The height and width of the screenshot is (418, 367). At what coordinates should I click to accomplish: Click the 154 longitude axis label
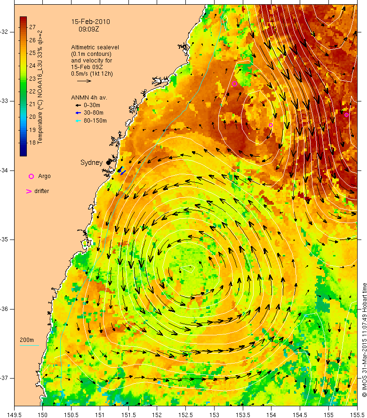[271, 415]
